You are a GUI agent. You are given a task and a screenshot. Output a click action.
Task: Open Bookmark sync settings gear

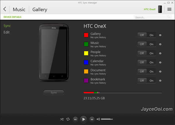point(160,81)
